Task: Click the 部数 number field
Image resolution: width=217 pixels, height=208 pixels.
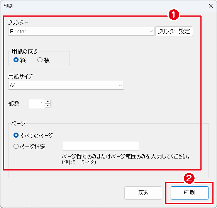Action: coord(37,104)
